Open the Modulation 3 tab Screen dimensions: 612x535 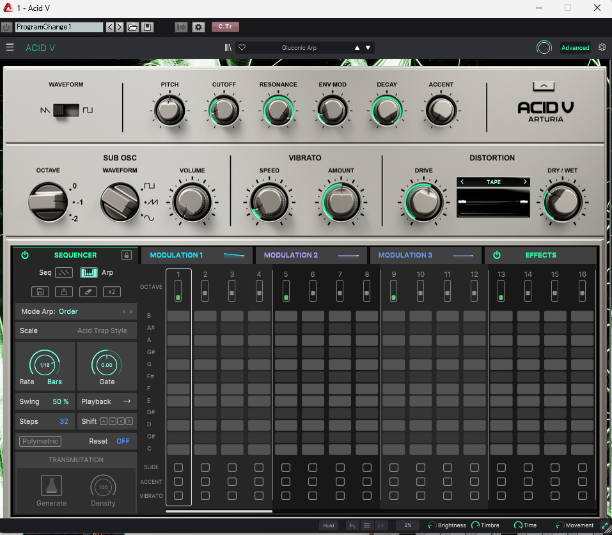[x=425, y=255]
